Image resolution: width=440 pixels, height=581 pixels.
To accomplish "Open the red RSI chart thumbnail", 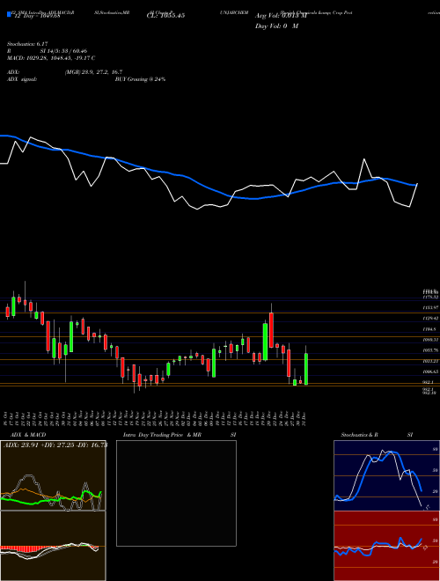I will pyautogui.click(x=386, y=546).
